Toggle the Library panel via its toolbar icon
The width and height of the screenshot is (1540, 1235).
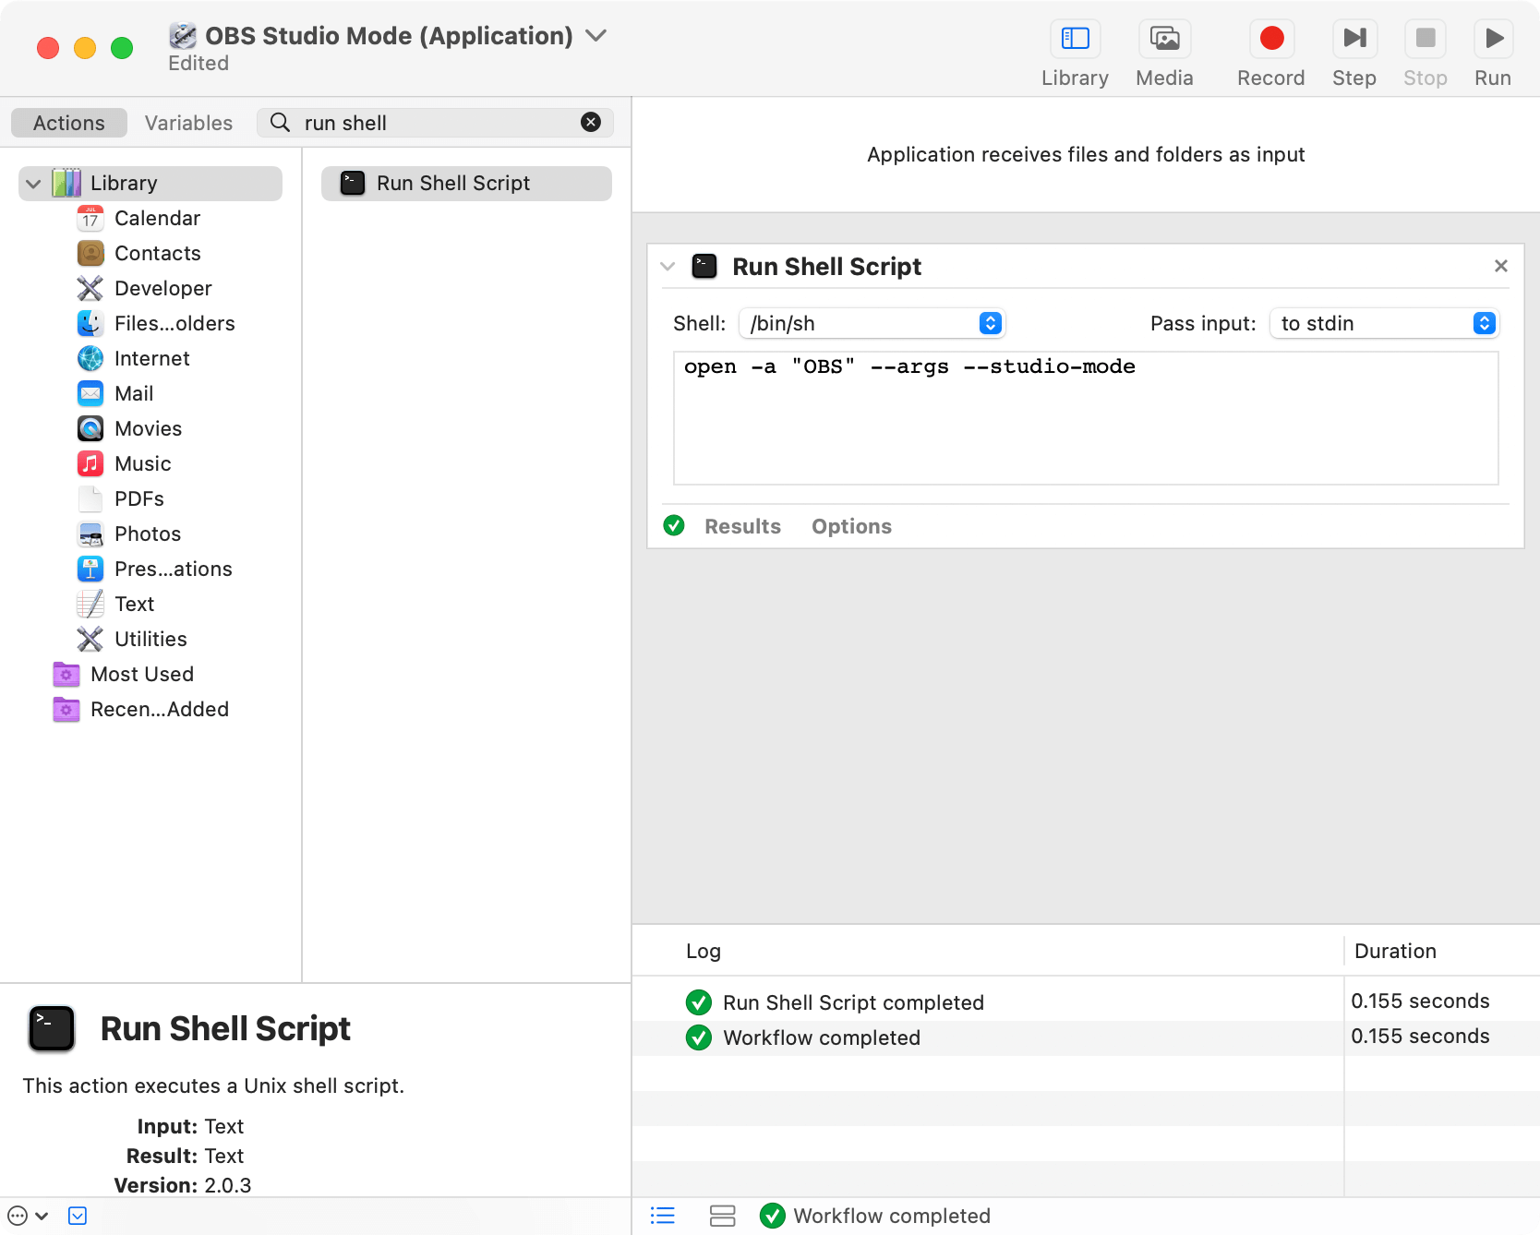[x=1075, y=39]
